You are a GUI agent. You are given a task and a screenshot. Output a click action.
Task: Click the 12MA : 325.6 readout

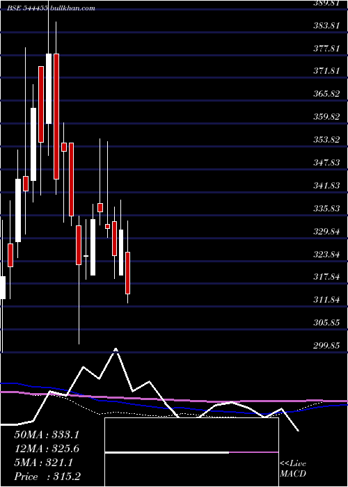point(47,449)
